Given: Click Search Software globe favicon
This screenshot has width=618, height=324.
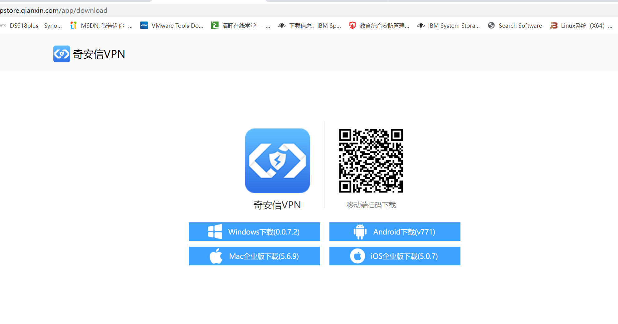Looking at the screenshot, I should pyautogui.click(x=491, y=26).
